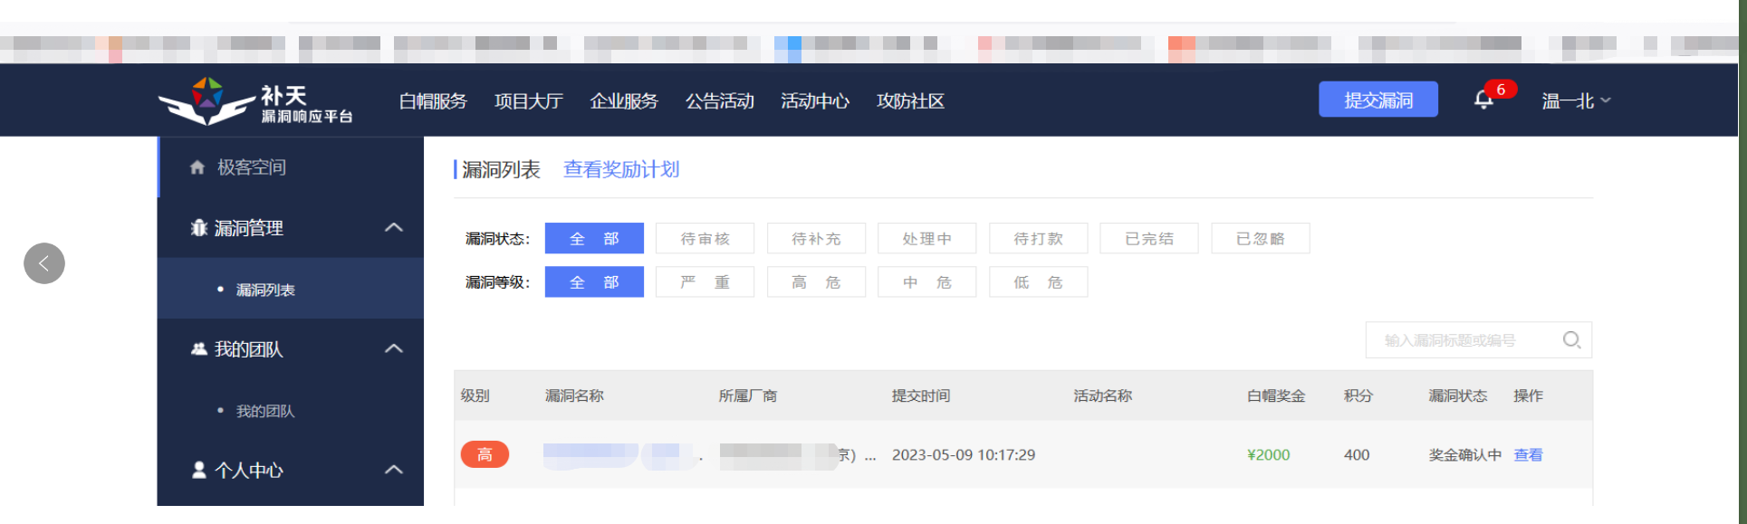This screenshot has height=524, width=1747.
Task: Click the 所属厂商 column header
Action: (748, 395)
